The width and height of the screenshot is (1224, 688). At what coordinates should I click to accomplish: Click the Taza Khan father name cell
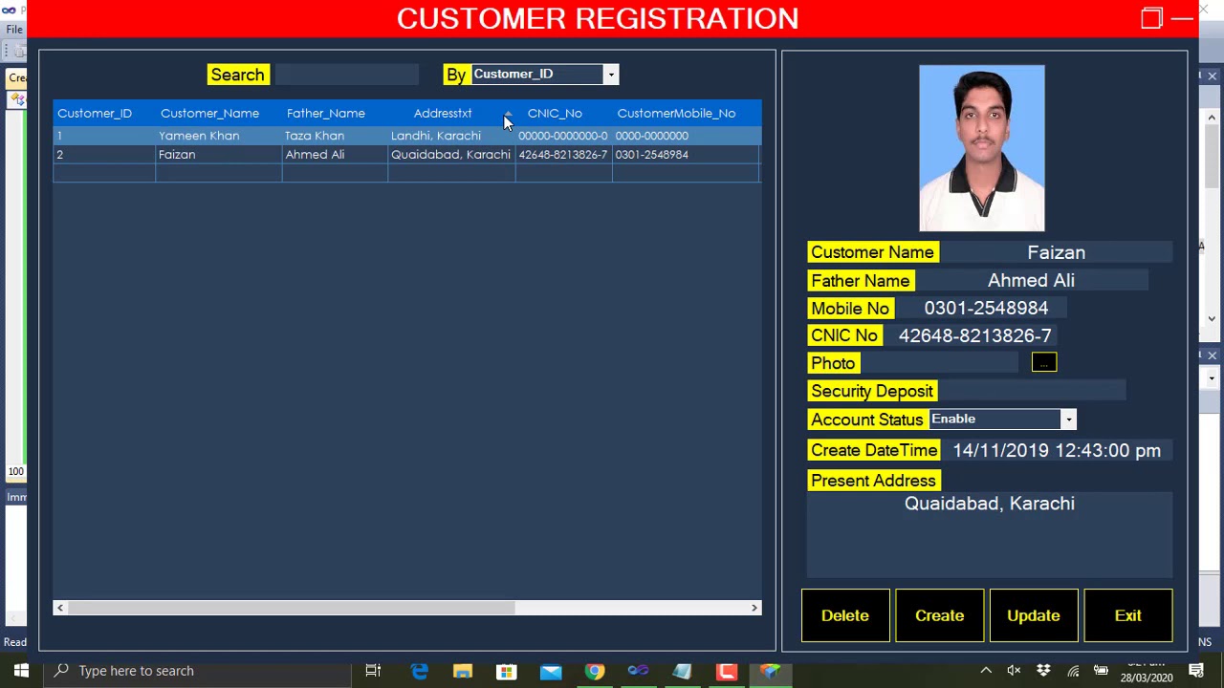coord(335,136)
